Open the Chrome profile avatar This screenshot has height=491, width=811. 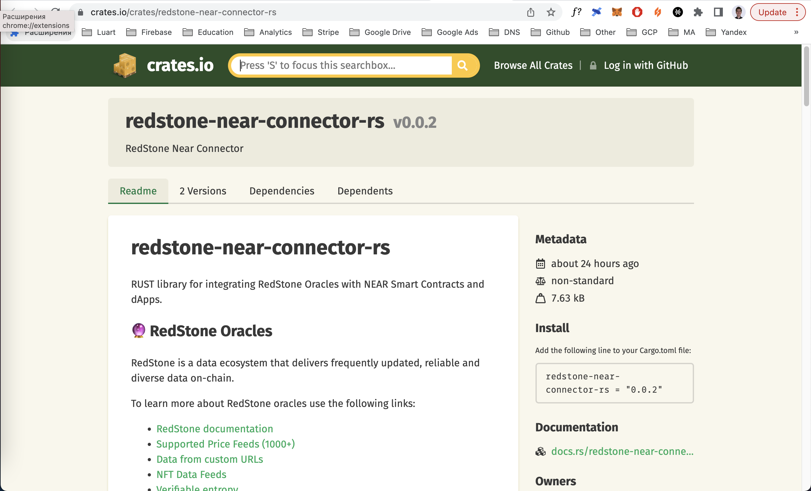point(738,12)
